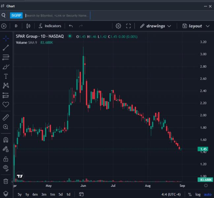Click the Jun label on time axis
214x198 pixels.
83,186
